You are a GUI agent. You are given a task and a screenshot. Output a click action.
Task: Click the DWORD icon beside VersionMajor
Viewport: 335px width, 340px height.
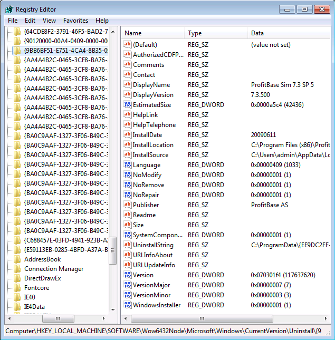[128, 285]
